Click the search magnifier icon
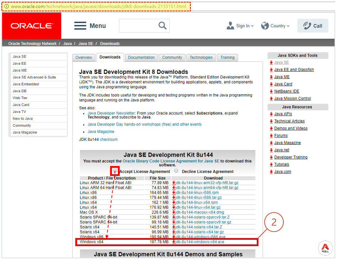The image size is (337, 260). pyautogui.click(x=162, y=26)
